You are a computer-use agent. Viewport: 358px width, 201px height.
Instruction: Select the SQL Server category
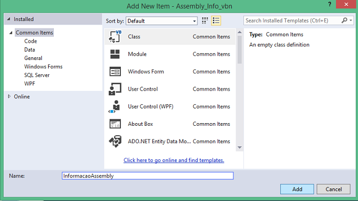[37, 75]
